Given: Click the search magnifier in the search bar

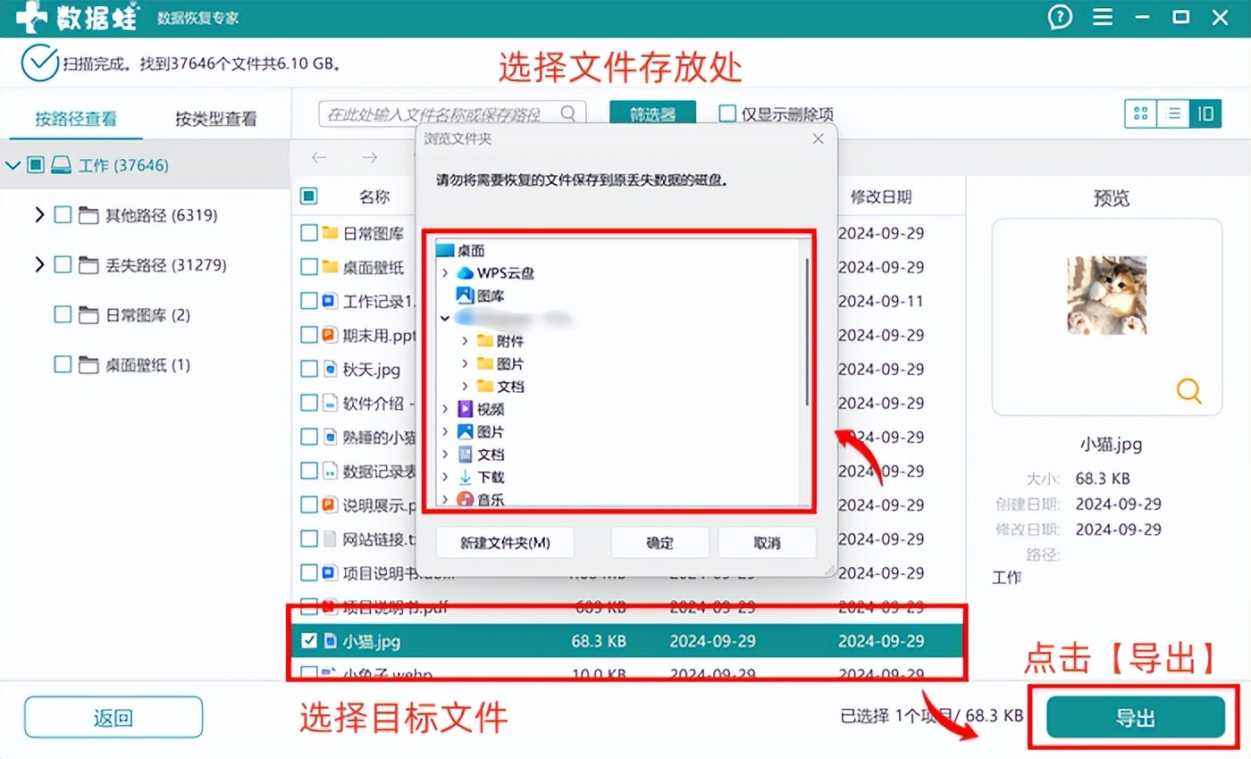Looking at the screenshot, I should tap(569, 113).
